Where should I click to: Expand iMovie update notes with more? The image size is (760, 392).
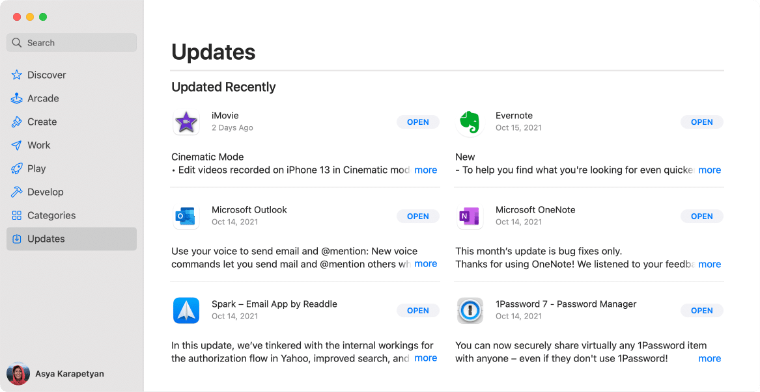(426, 170)
